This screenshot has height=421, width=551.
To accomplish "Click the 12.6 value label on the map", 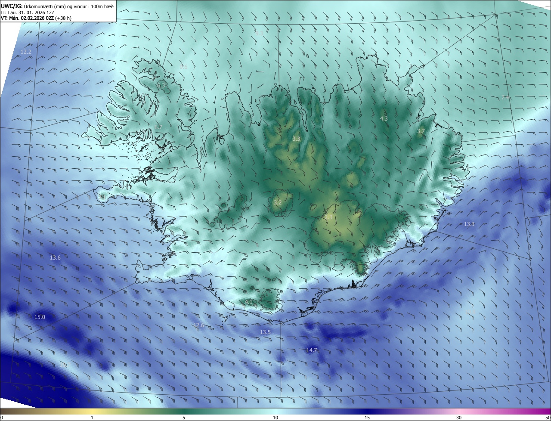I will (198, 325).
